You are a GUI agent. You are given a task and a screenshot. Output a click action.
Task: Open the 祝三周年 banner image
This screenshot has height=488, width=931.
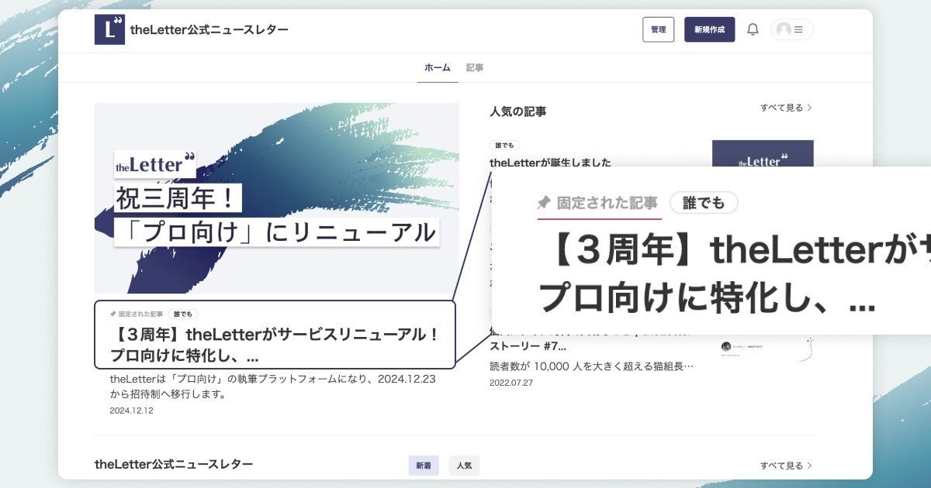click(x=277, y=198)
